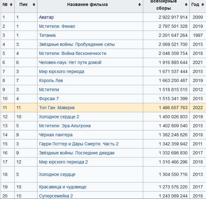Click the sort arrows beside Название фильма
206x199 pixels.
tap(139, 5)
